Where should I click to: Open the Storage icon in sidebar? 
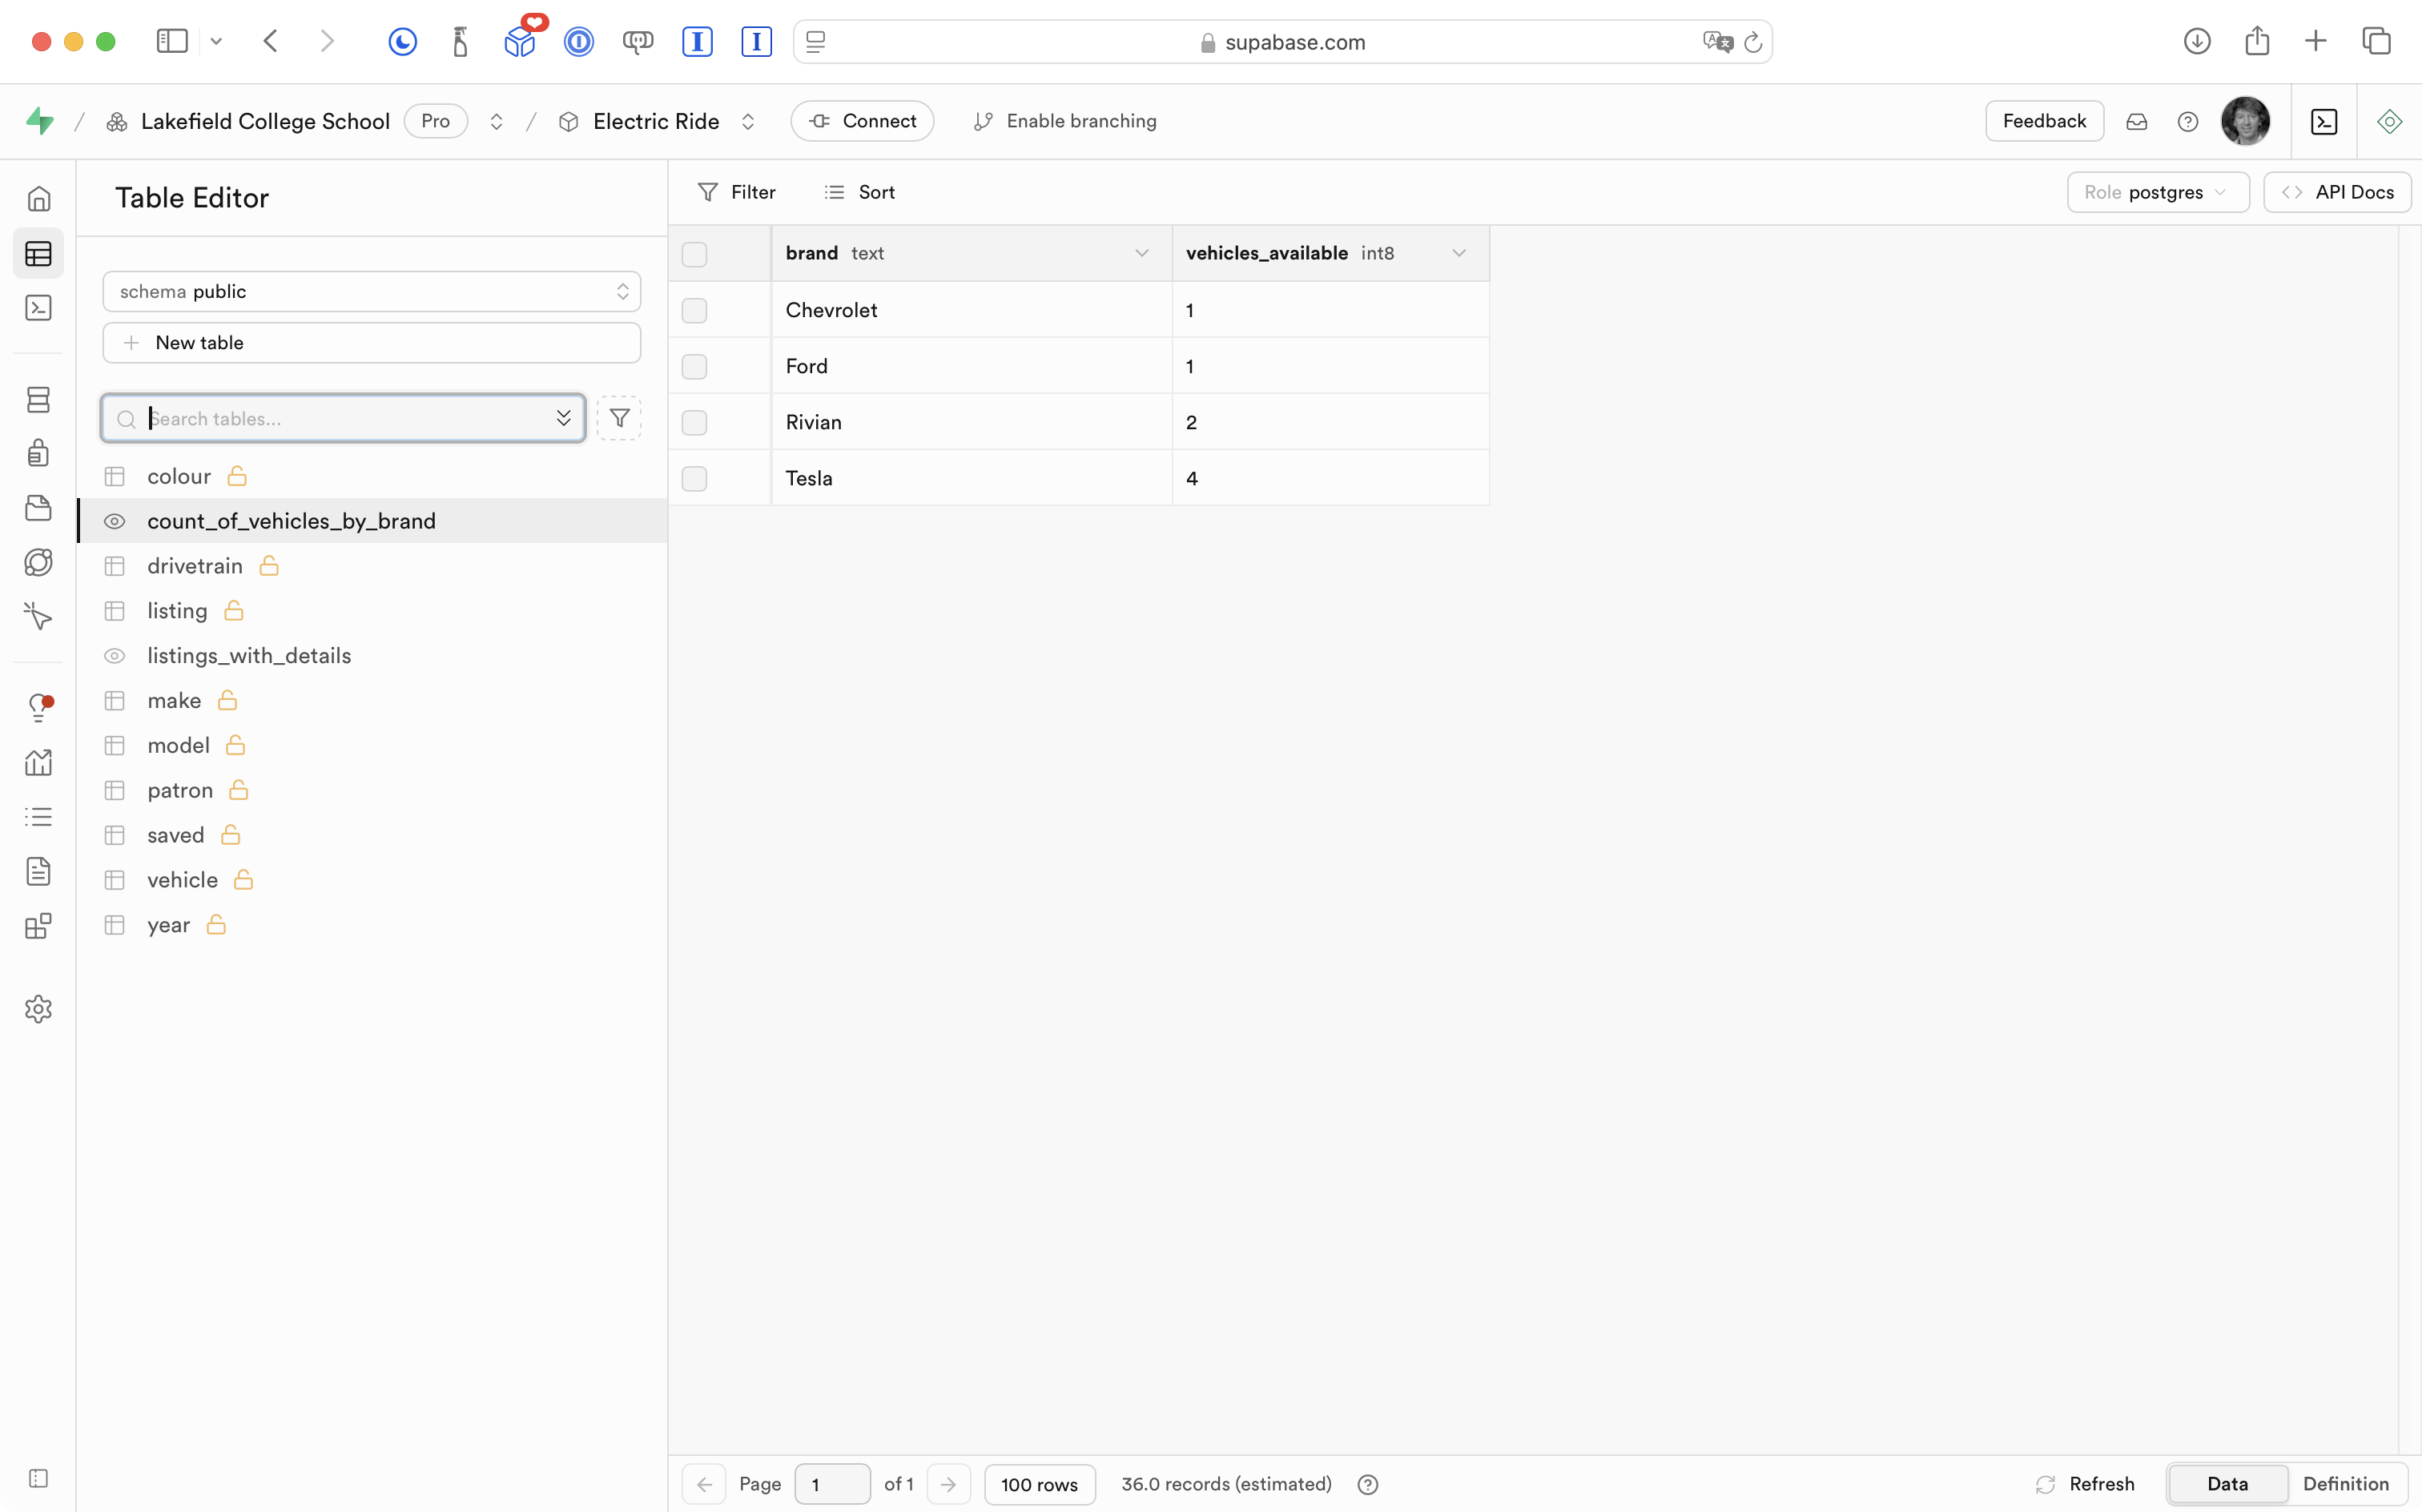point(38,508)
